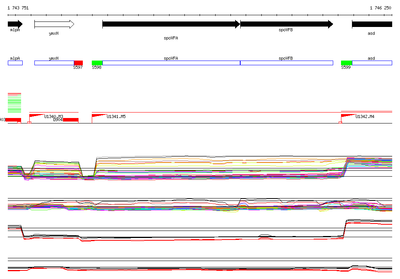Click the U1342.M4 red promoter flag
The height and width of the screenshot is (279, 400).
(348, 116)
